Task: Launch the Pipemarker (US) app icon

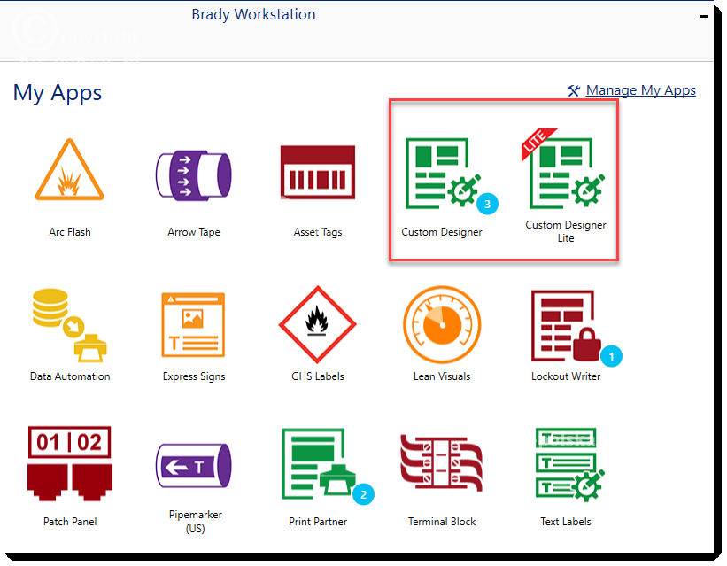Action: 194,465
